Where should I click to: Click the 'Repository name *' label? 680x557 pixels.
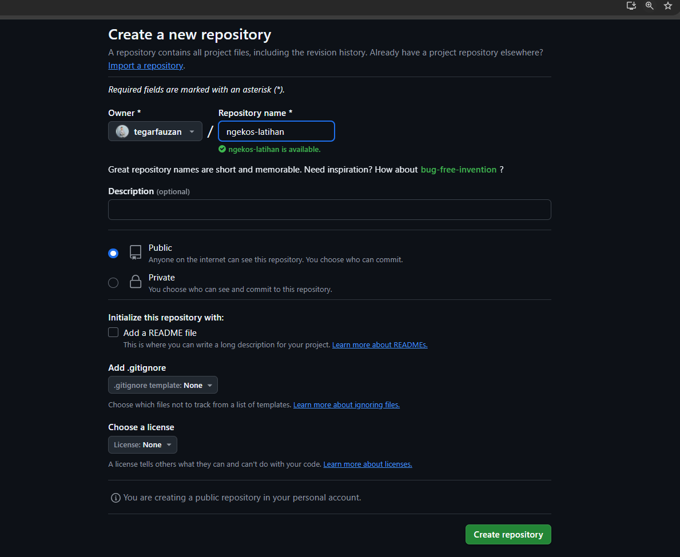coord(256,113)
